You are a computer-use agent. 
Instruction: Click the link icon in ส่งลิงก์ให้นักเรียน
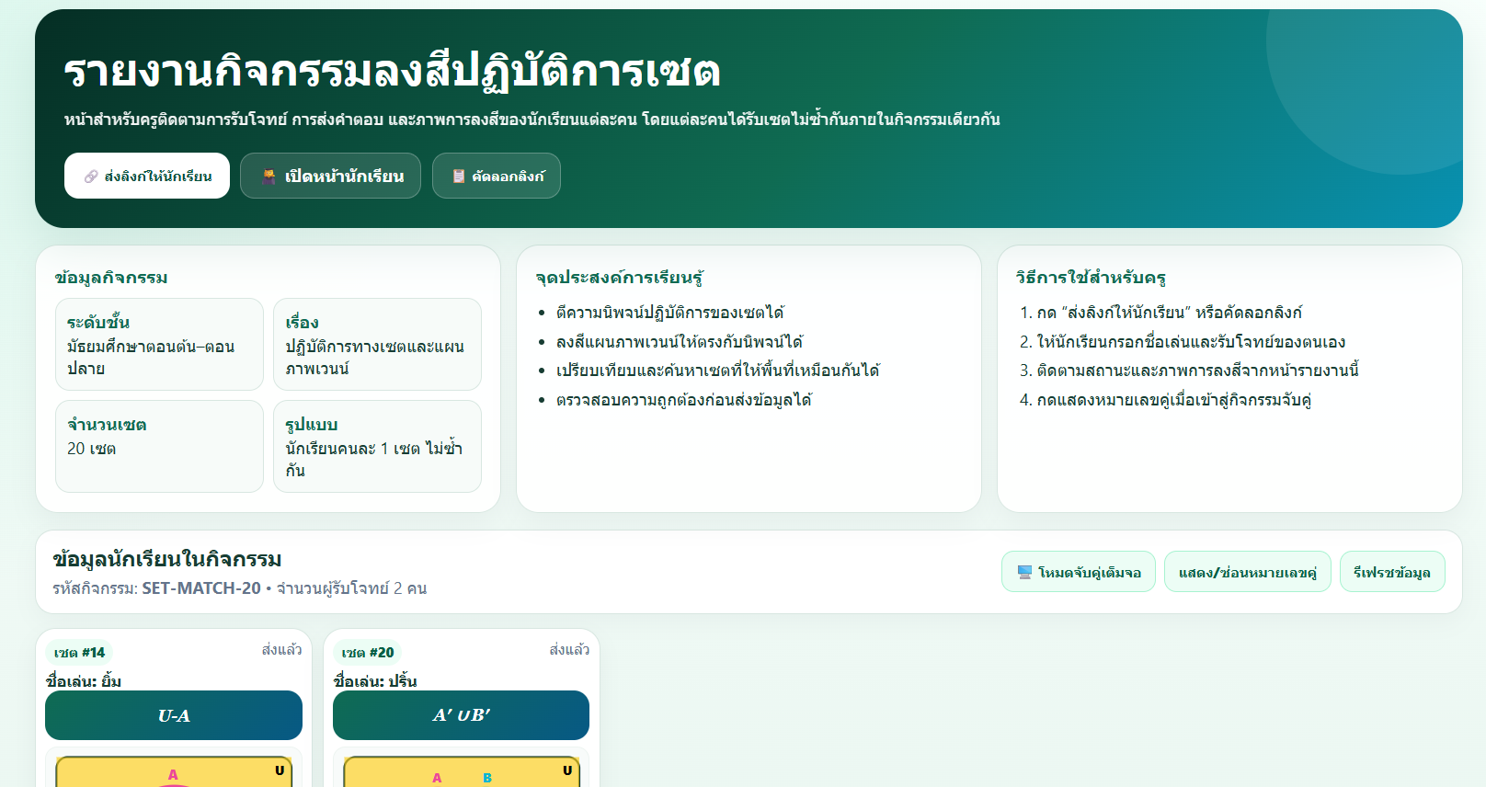coord(91,177)
